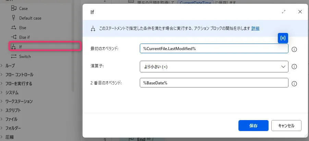Open the 演算子 operator dropdown
309x141 pixels.
point(214,67)
